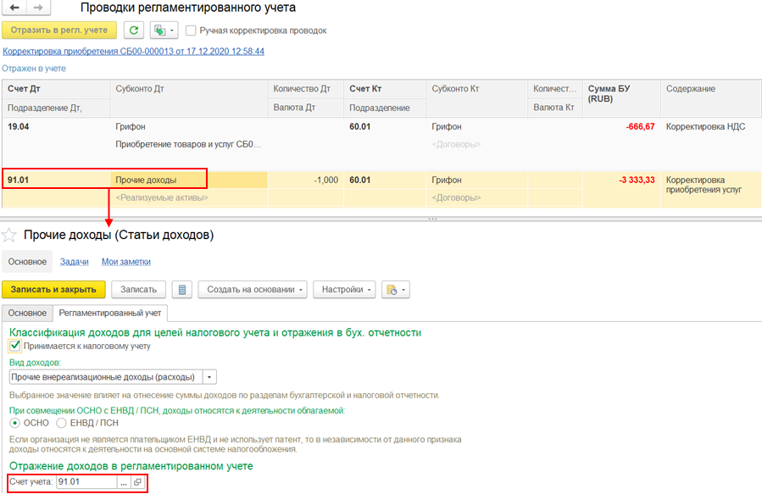
Task: Open the Счет учета item via the square icon
Action: (x=137, y=482)
